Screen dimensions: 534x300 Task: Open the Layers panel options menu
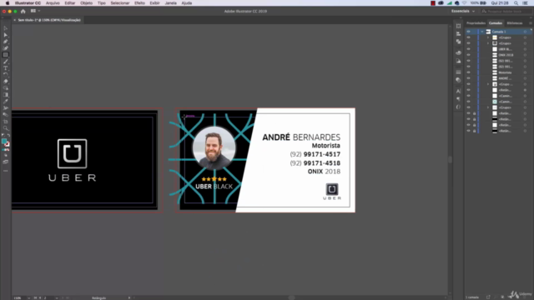531,23
